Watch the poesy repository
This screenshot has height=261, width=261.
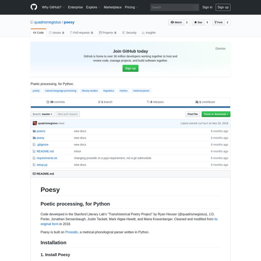click(176, 22)
